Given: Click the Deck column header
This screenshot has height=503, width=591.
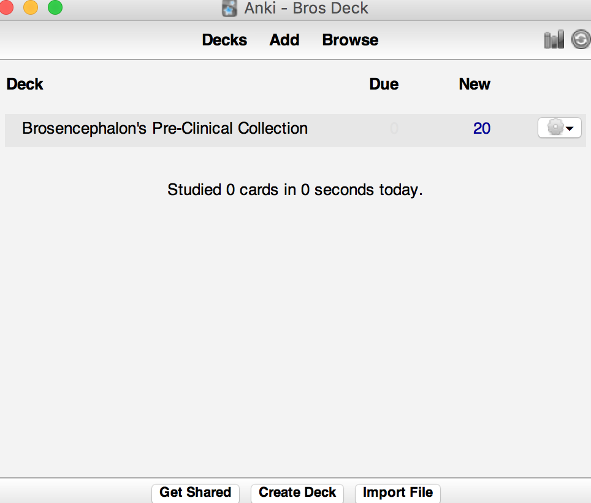Looking at the screenshot, I should tap(25, 84).
